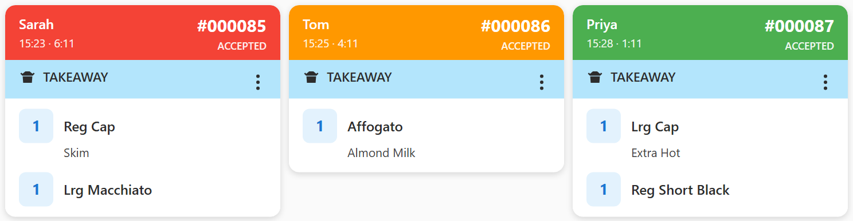The height and width of the screenshot is (221, 853).
Task: Click the green header of order #000087
Action: pyautogui.click(x=710, y=33)
